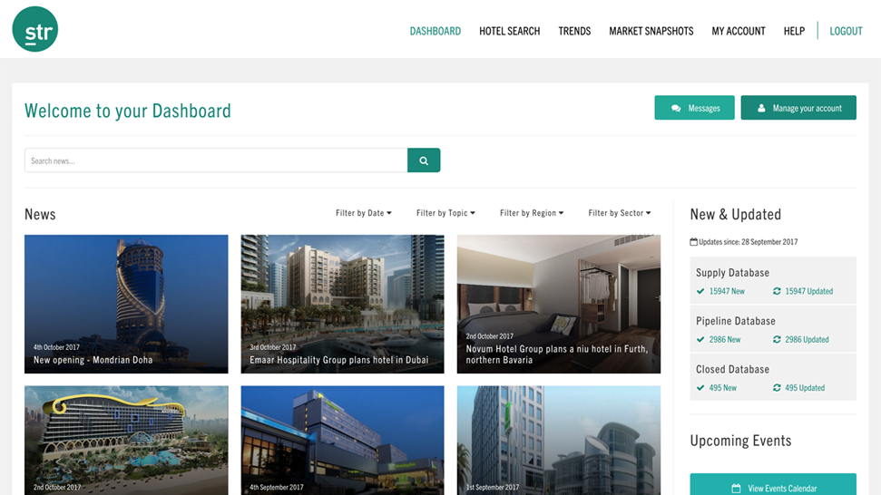Click the calendar icon on View Events Calendar
Screen dimensions: 881x495
pyautogui.click(x=736, y=489)
